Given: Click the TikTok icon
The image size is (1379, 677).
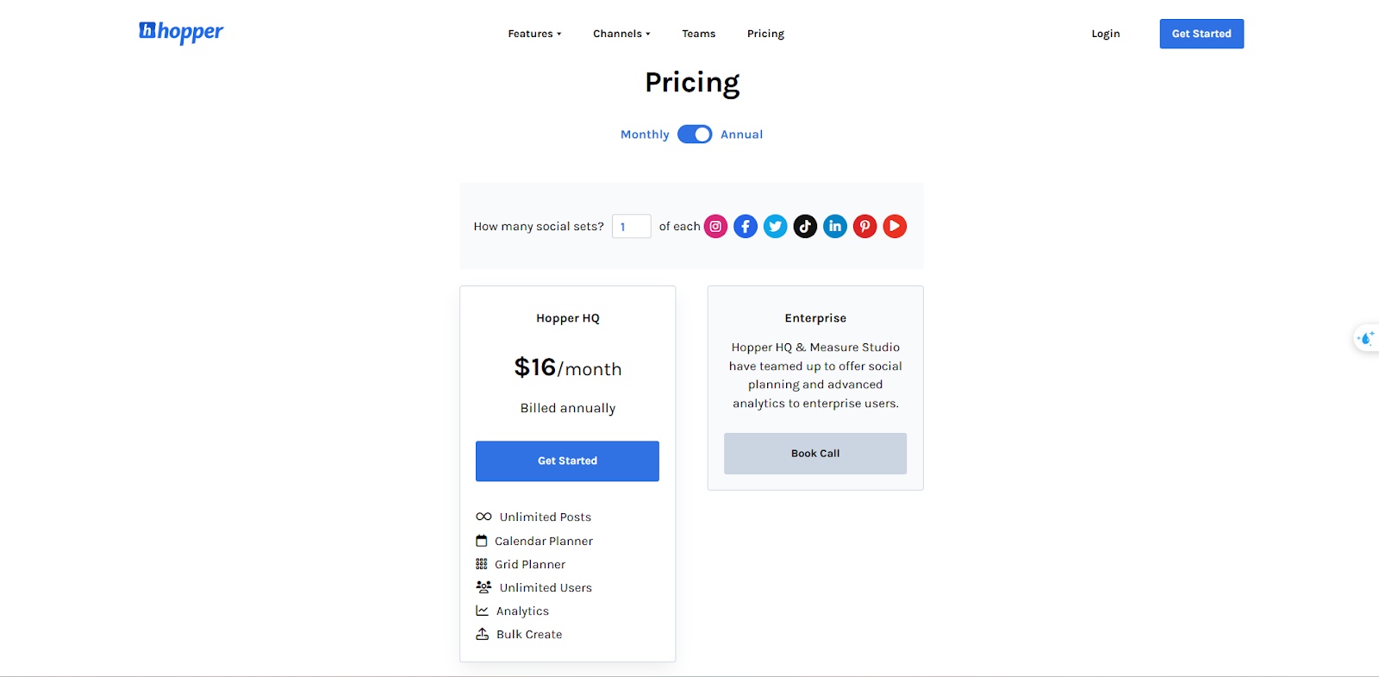Looking at the screenshot, I should 805,226.
